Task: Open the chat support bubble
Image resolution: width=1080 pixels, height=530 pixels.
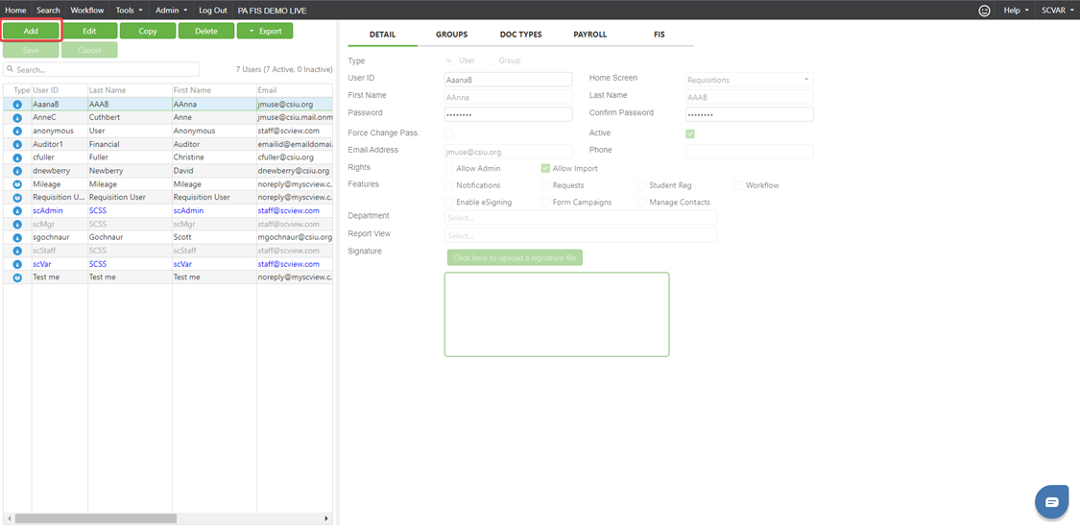Action: click(1051, 501)
